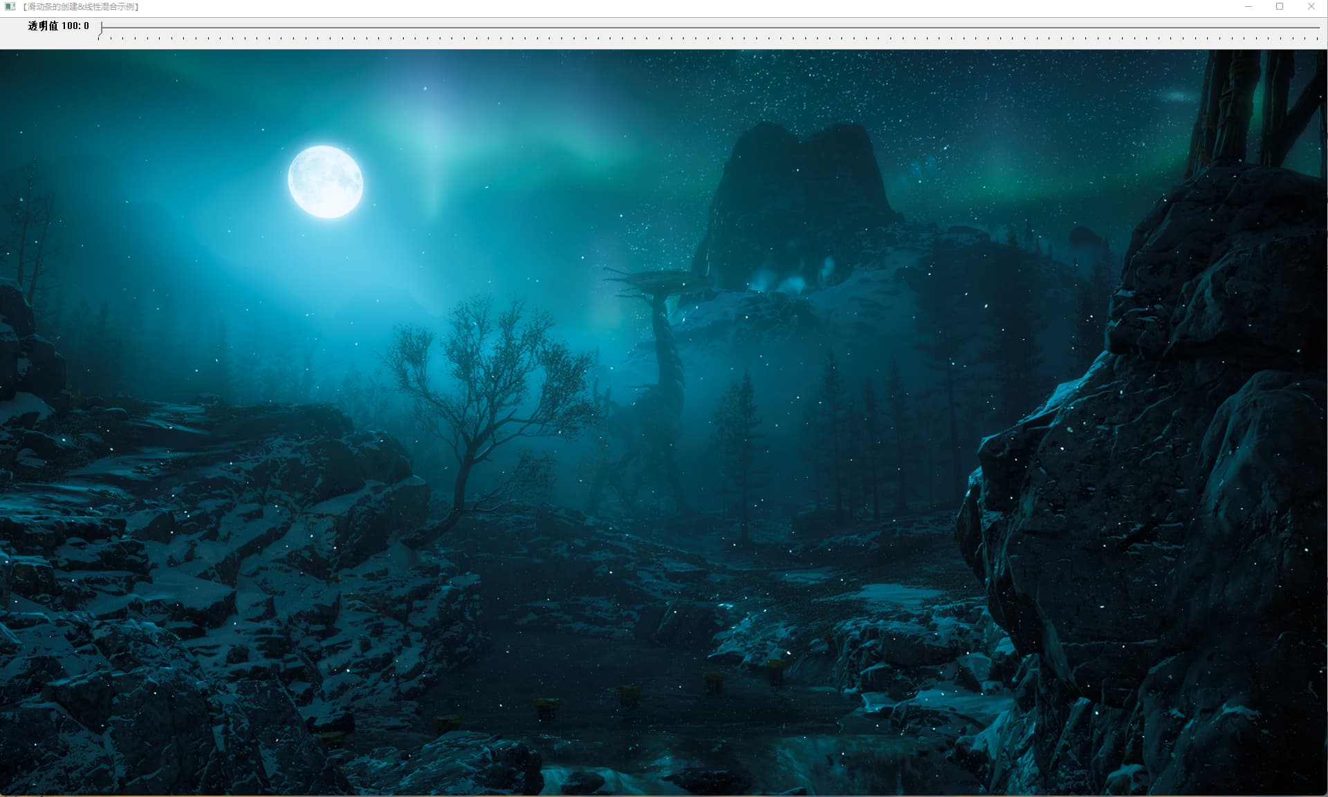
Task: Click the first tick mark under the slider
Action: coord(99,39)
